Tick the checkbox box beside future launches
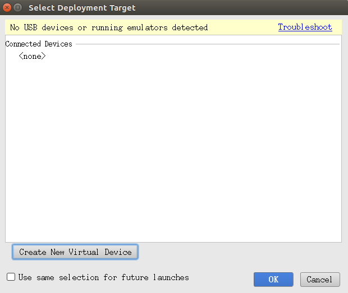 pos(11,277)
